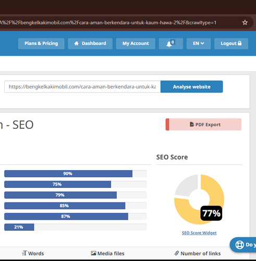Image resolution: width=256 pixels, height=261 pixels.
Task: Go to the Dashboard
Action: coord(90,43)
